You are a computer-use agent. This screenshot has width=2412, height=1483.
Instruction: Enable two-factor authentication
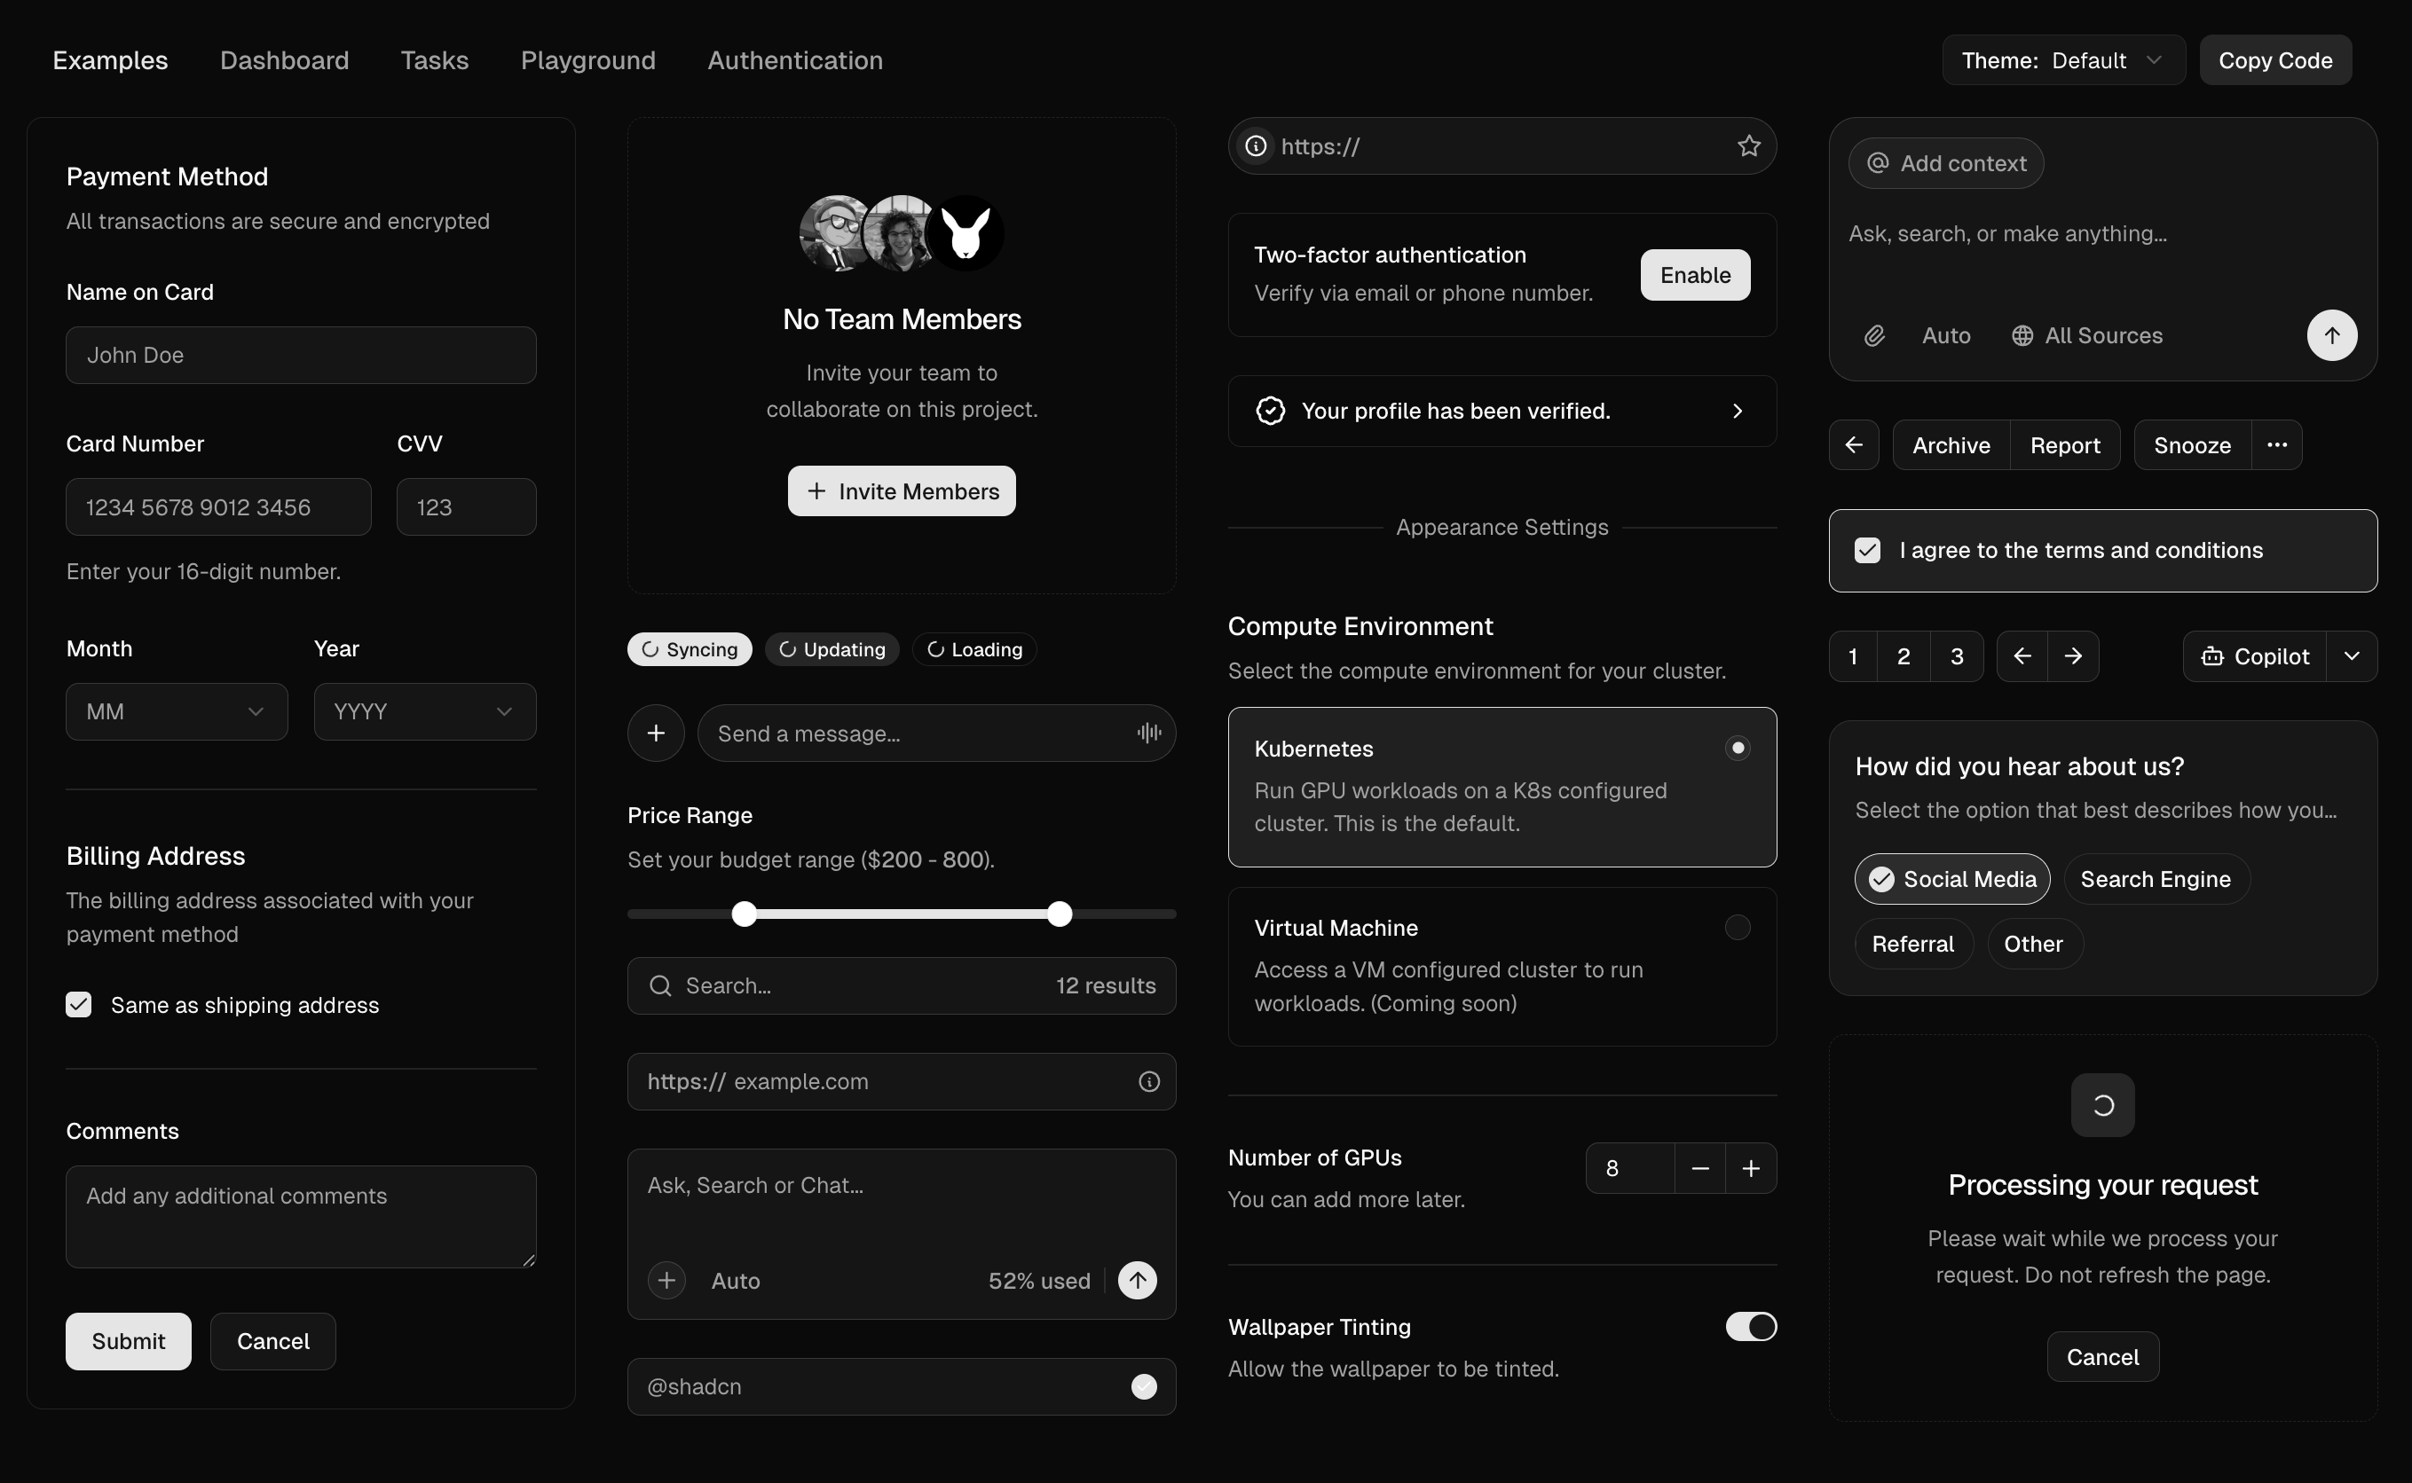tap(1695, 275)
